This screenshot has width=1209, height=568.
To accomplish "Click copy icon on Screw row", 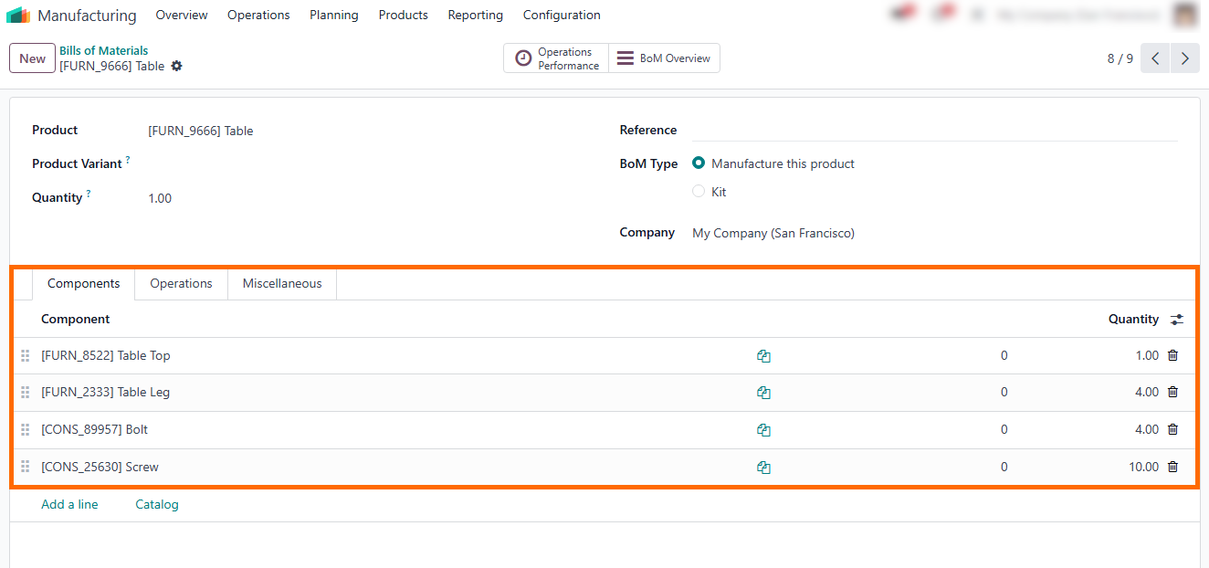I will 763,468.
